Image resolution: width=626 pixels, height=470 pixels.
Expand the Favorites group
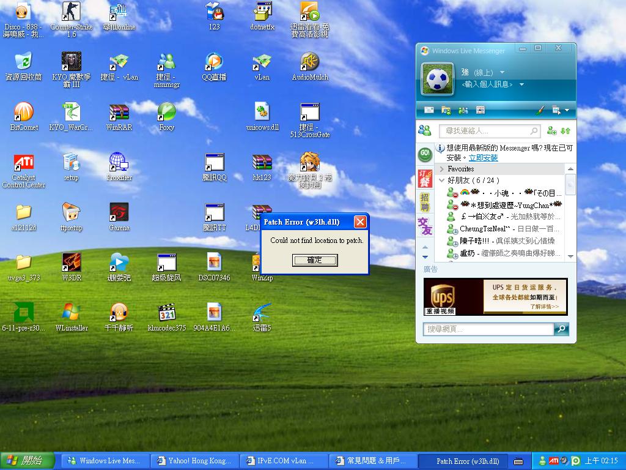441,169
